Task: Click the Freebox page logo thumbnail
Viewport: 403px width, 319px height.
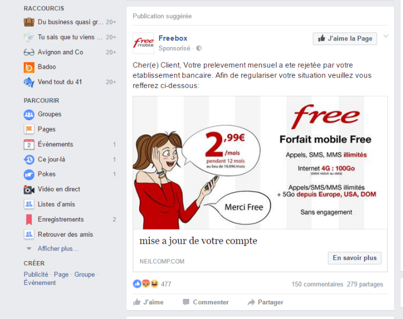Action: (143, 43)
